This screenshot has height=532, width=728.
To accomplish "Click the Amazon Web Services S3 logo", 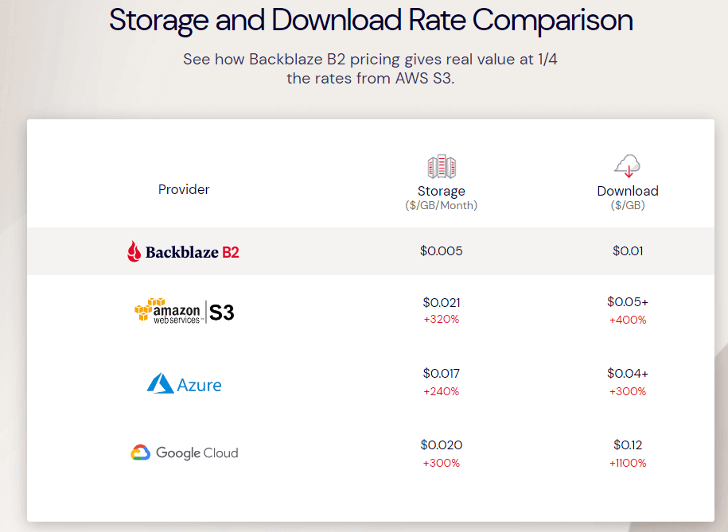I will (184, 311).
